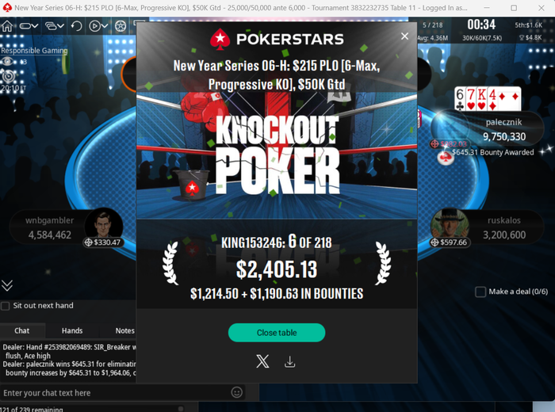Screen dimensions: 555x412
Task: Tick the Make a deal checkbox
Action: [480, 292]
